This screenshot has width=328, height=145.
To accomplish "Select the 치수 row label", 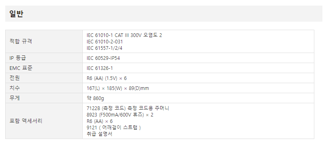I will click(14, 88).
